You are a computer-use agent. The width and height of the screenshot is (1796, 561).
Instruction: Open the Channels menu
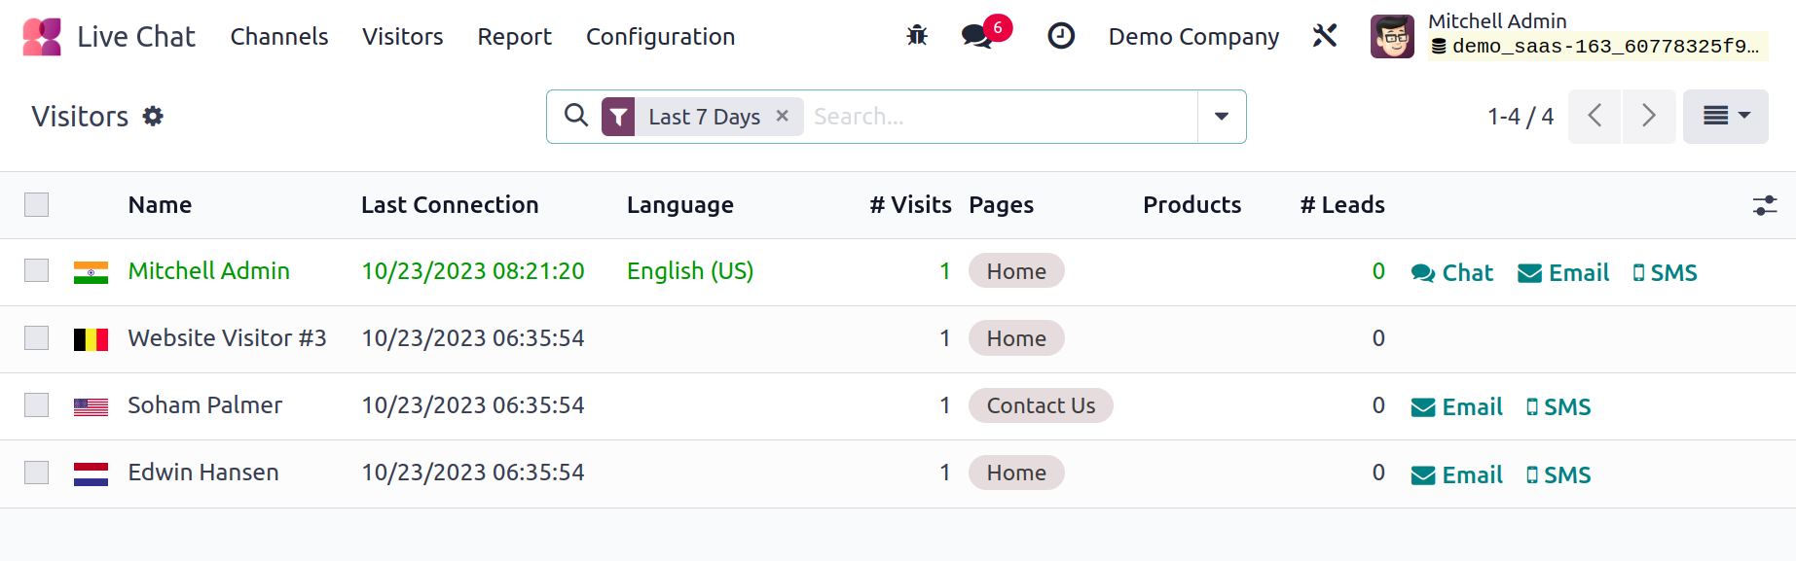[x=279, y=37]
